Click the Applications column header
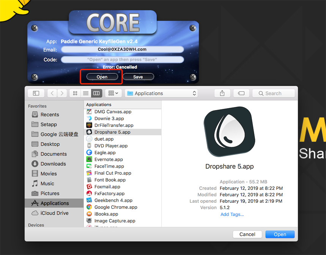 (x=123, y=105)
